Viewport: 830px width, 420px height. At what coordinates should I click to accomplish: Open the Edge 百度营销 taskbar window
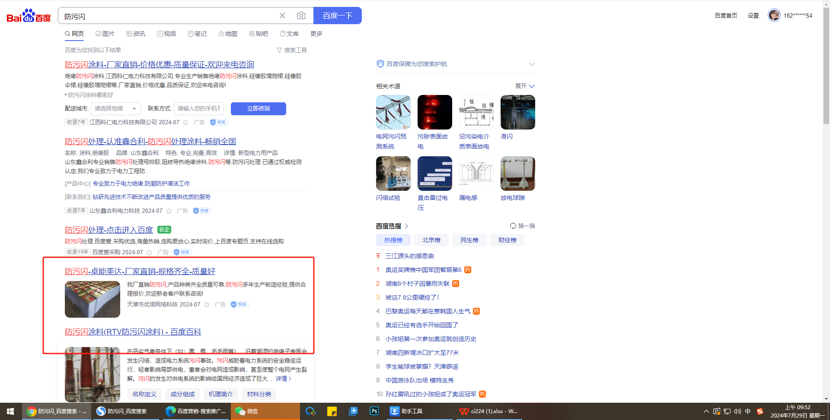196,411
